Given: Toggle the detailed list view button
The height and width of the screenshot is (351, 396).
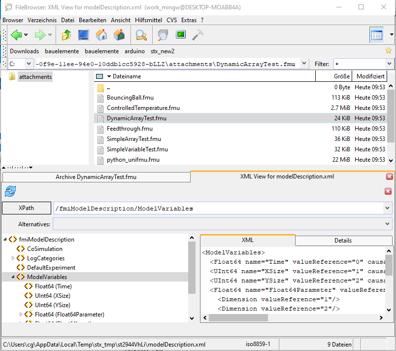Looking at the screenshot, I should pos(376,35).
